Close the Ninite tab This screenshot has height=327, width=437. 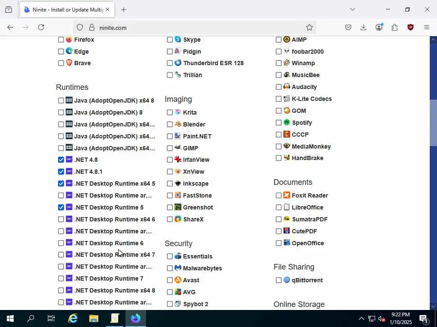click(108, 9)
